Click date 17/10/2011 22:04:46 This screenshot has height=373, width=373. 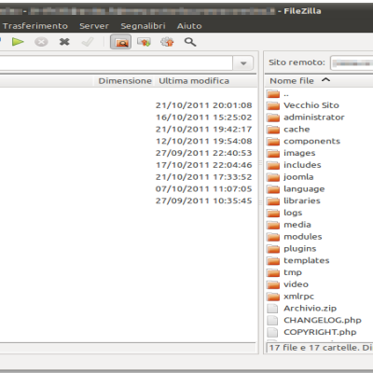[x=204, y=165]
